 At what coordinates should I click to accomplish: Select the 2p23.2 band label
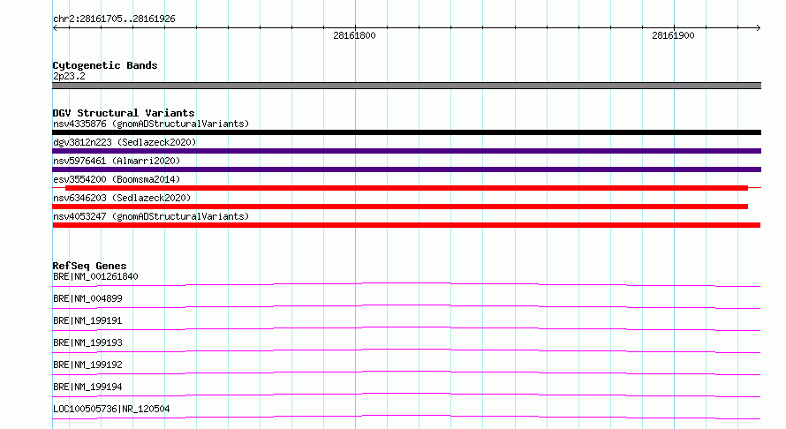(69, 76)
